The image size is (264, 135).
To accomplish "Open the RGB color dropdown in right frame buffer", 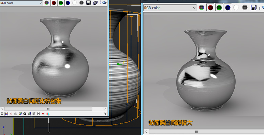I will pos(170,8).
